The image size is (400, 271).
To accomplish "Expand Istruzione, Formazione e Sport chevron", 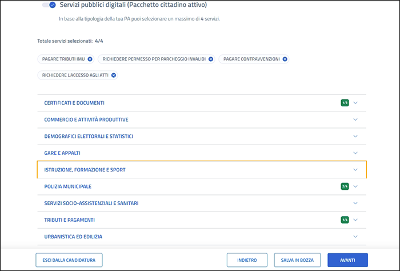I will 355,170.
